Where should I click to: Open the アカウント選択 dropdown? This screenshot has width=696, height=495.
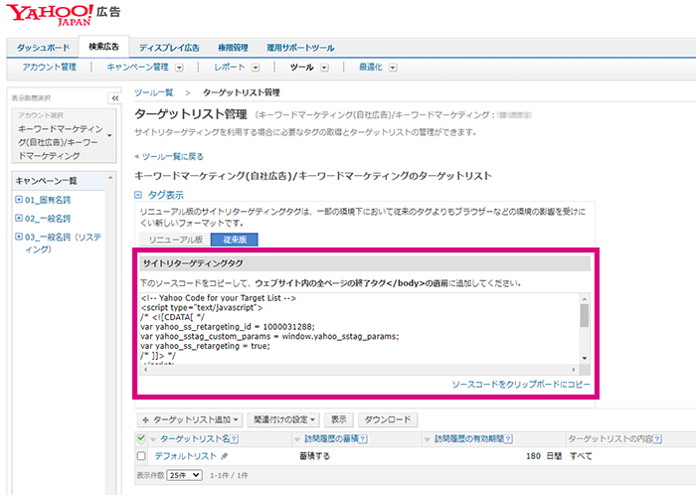tap(64, 136)
